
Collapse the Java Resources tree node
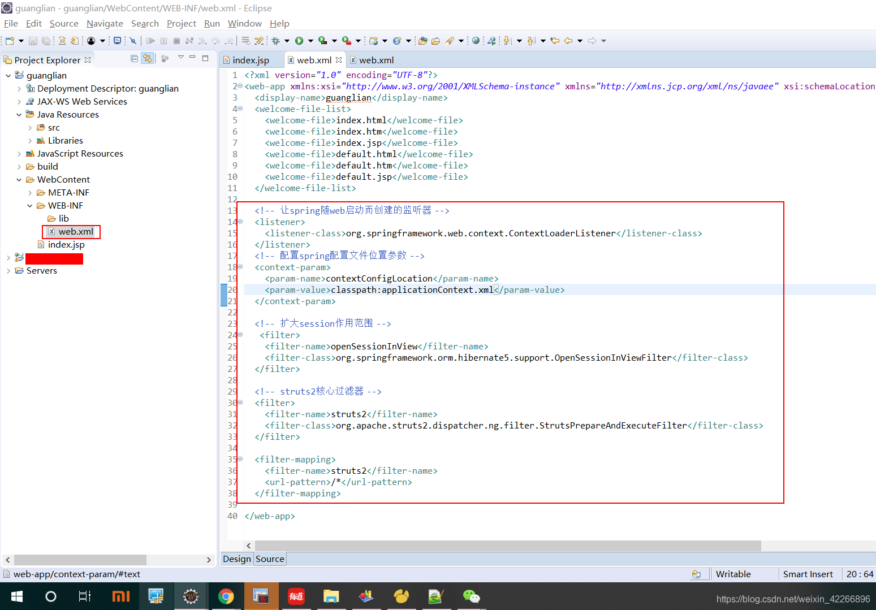click(19, 115)
